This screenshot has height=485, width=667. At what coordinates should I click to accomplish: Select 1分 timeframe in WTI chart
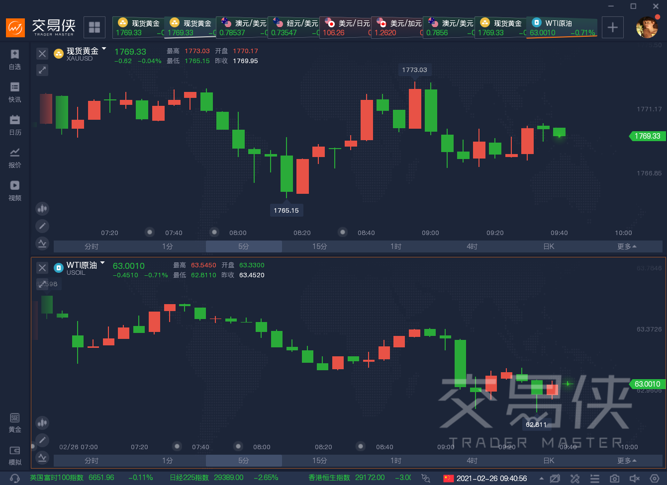coord(168,461)
